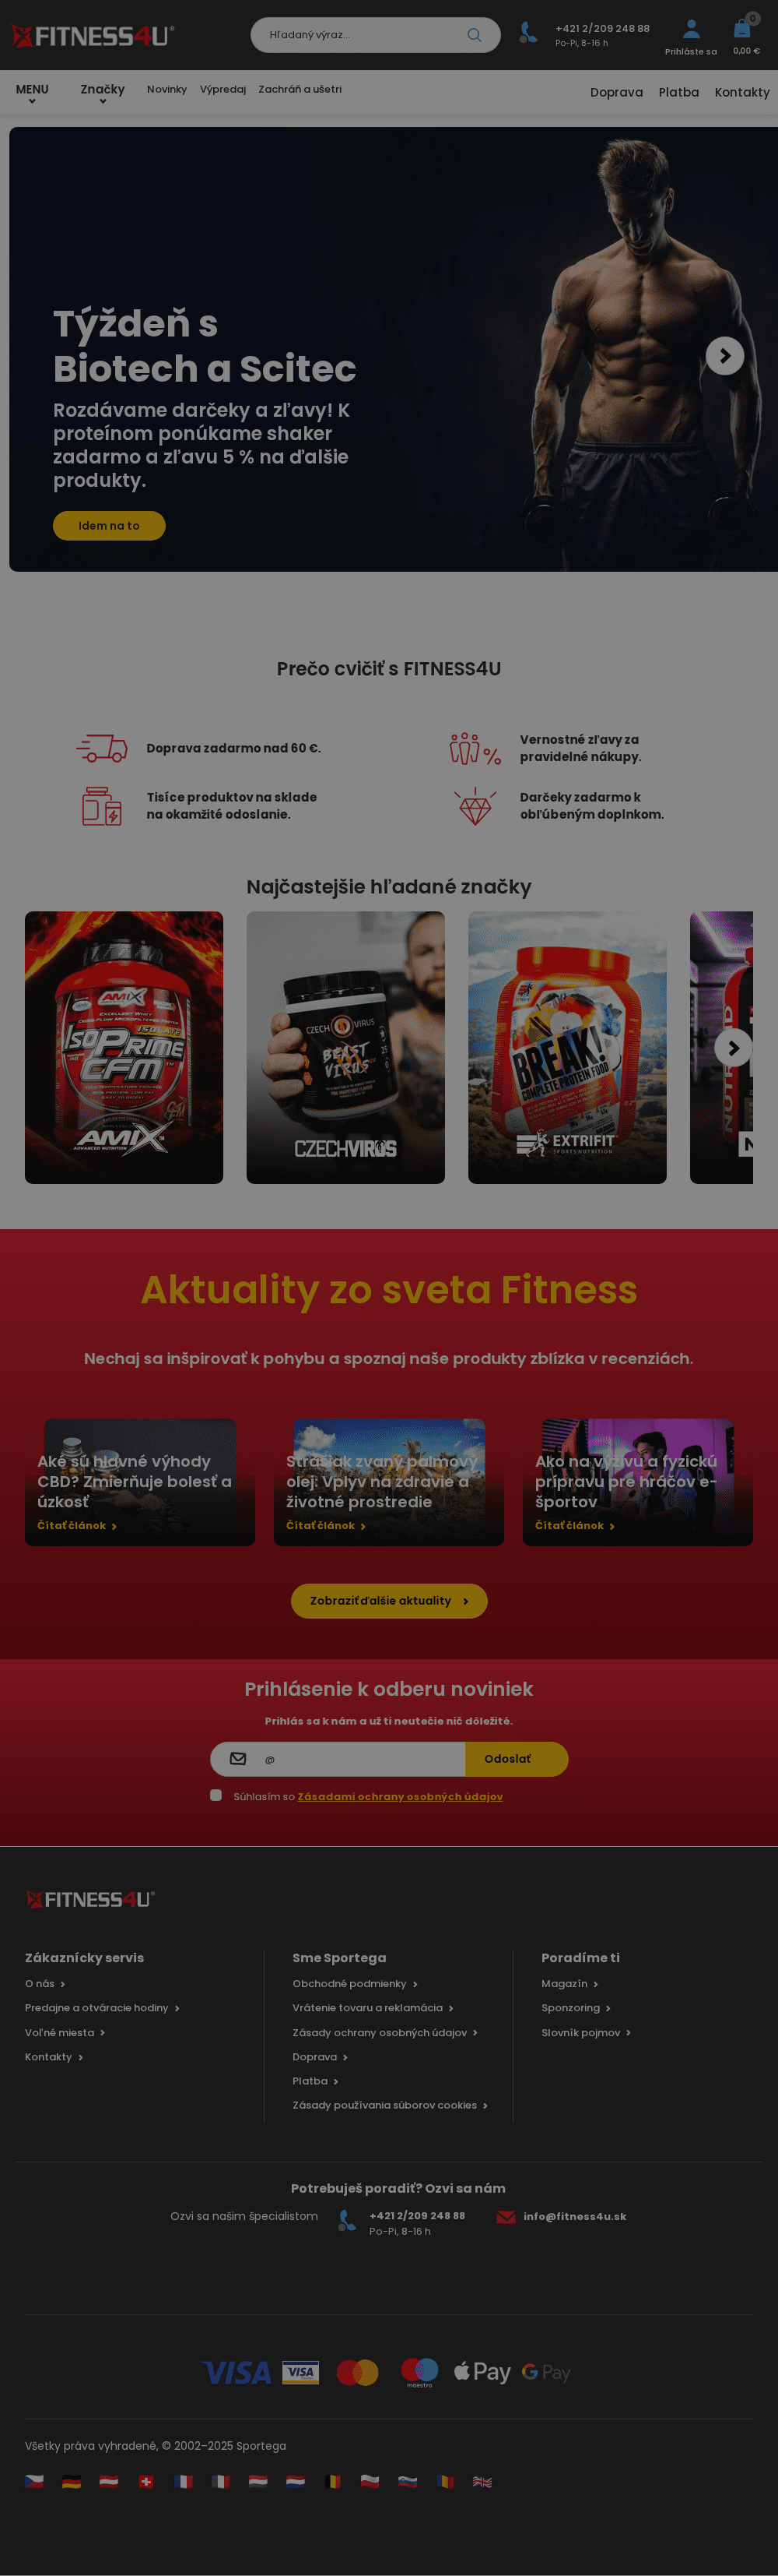Open the shopping cart icon
This screenshot has width=778, height=2576.
742,28
